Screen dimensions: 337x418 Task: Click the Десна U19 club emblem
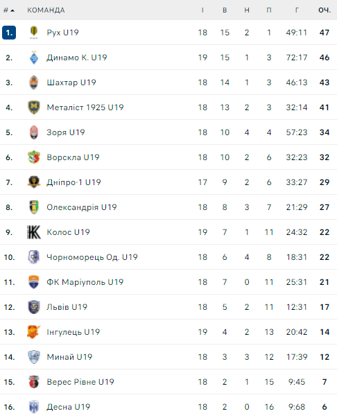click(33, 407)
